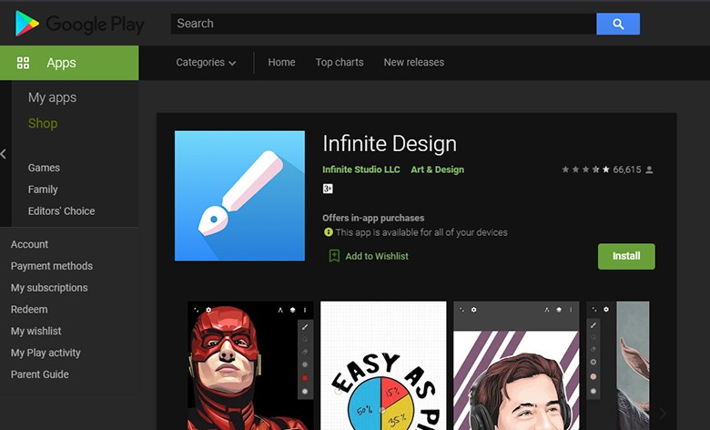Open New releases
Viewport: 710px width, 430px height.
click(414, 63)
